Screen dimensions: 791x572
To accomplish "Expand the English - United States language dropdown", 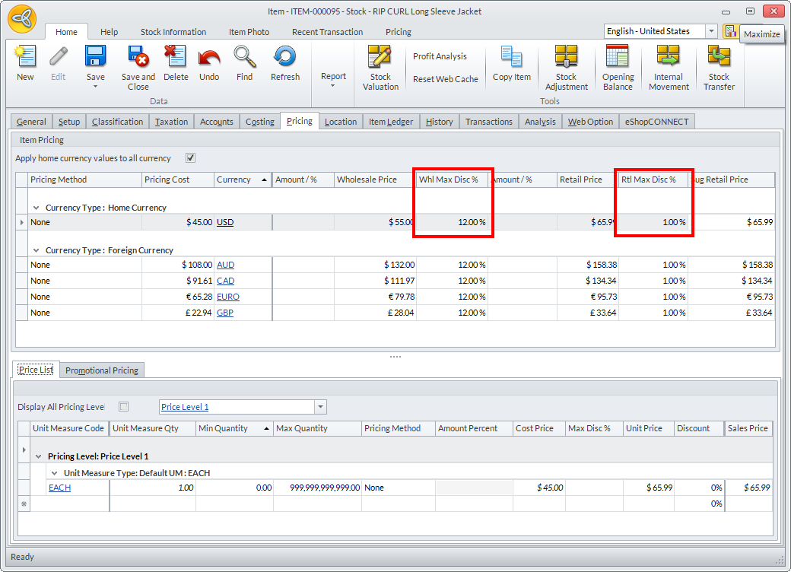I will coord(711,31).
